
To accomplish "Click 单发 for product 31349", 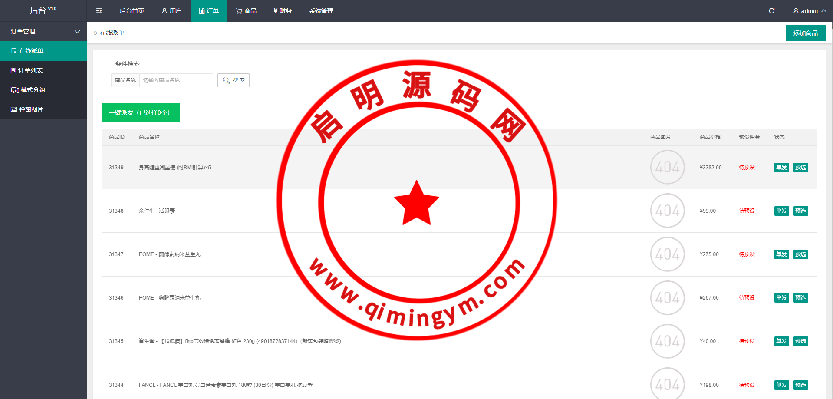I will (781, 168).
